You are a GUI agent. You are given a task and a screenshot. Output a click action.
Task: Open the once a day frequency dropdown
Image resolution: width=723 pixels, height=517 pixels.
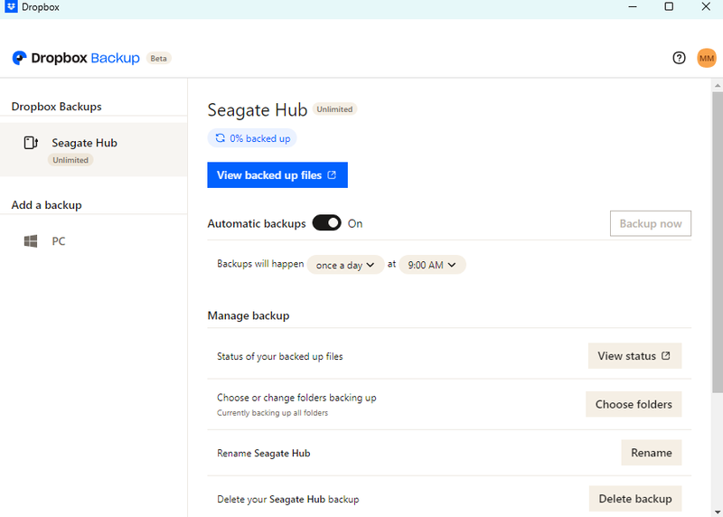(x=346, y=265)
